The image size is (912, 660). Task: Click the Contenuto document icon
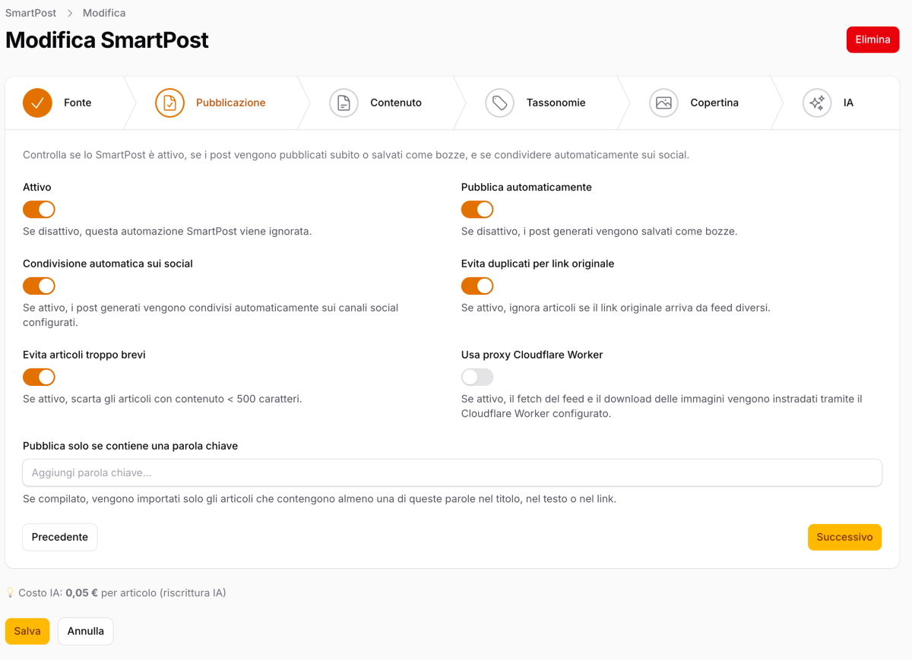point(344,103)
